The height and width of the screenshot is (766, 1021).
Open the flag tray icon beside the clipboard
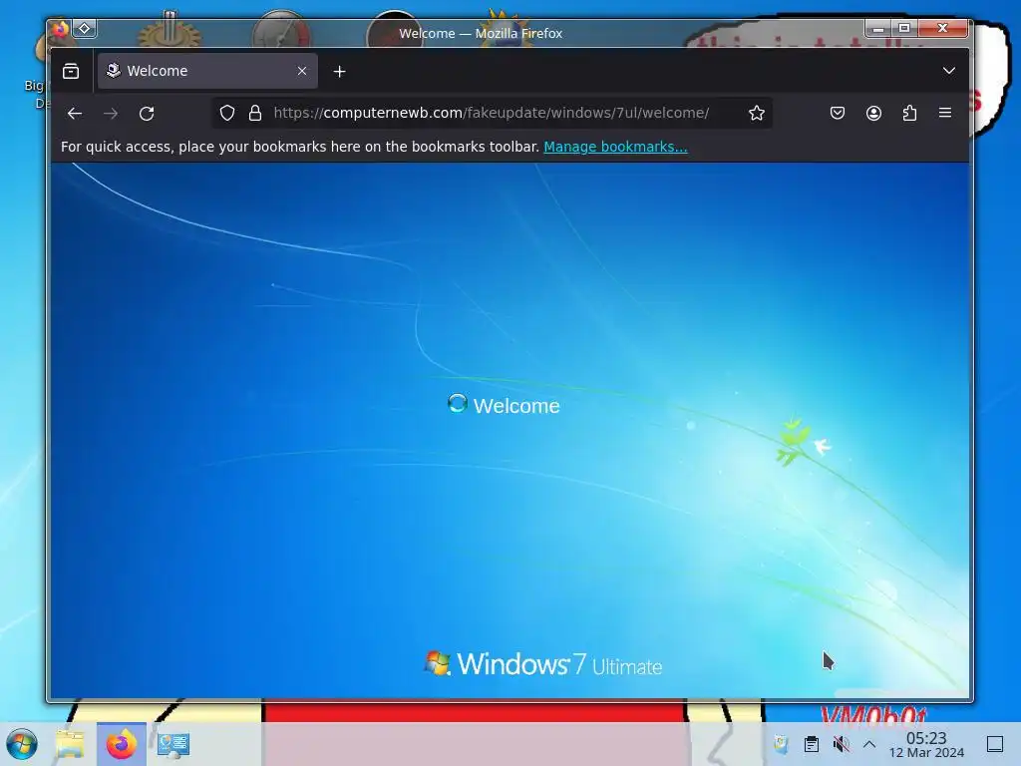[781, 744]
